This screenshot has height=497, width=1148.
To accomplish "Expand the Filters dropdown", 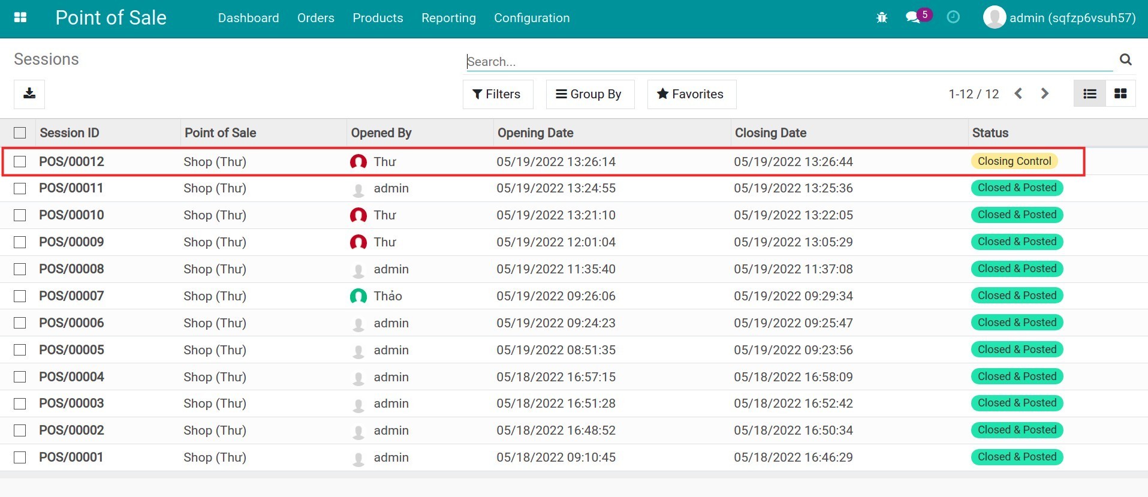I will point(497,94).
